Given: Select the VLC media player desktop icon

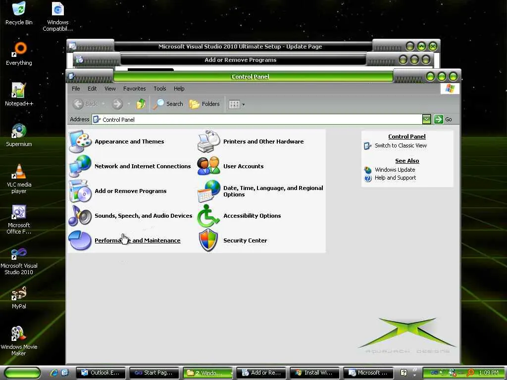Looking at the screenshot, I should [19, 179].
